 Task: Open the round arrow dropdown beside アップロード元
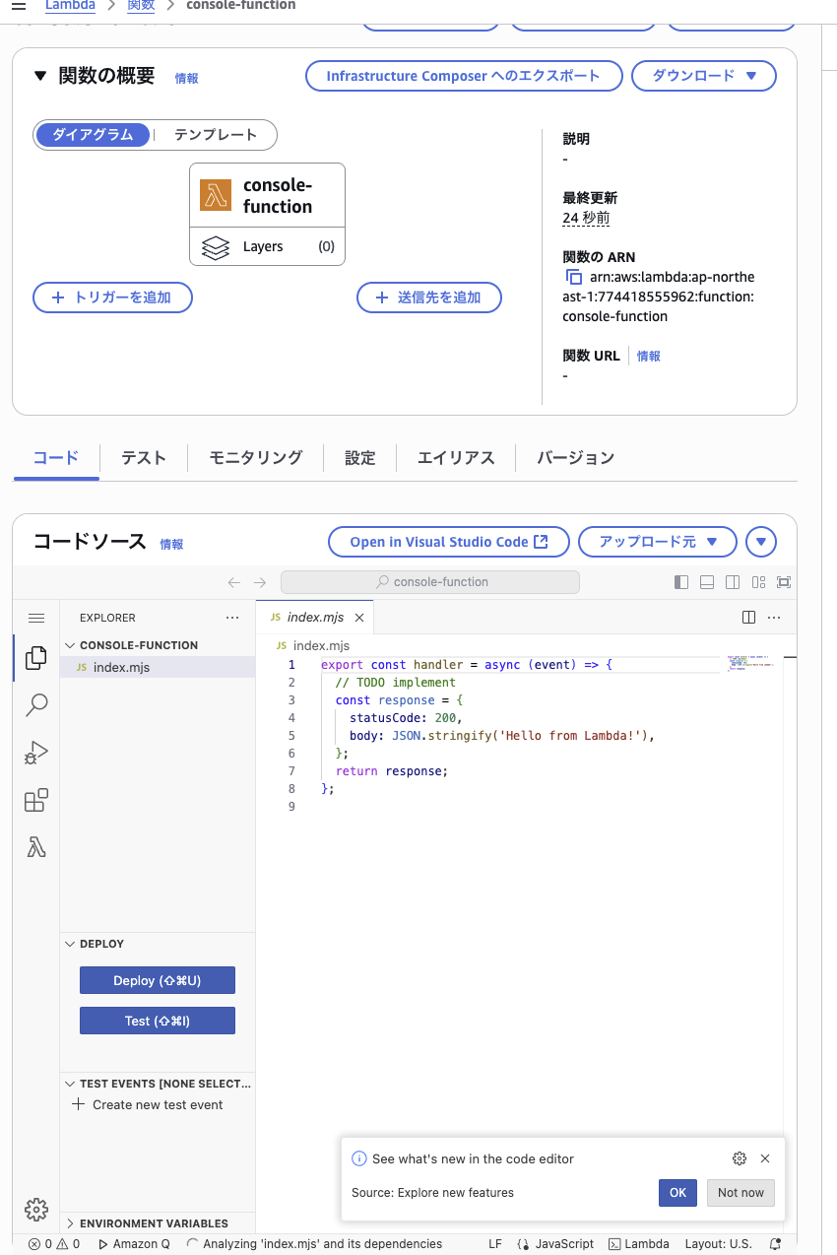point(761,542)
